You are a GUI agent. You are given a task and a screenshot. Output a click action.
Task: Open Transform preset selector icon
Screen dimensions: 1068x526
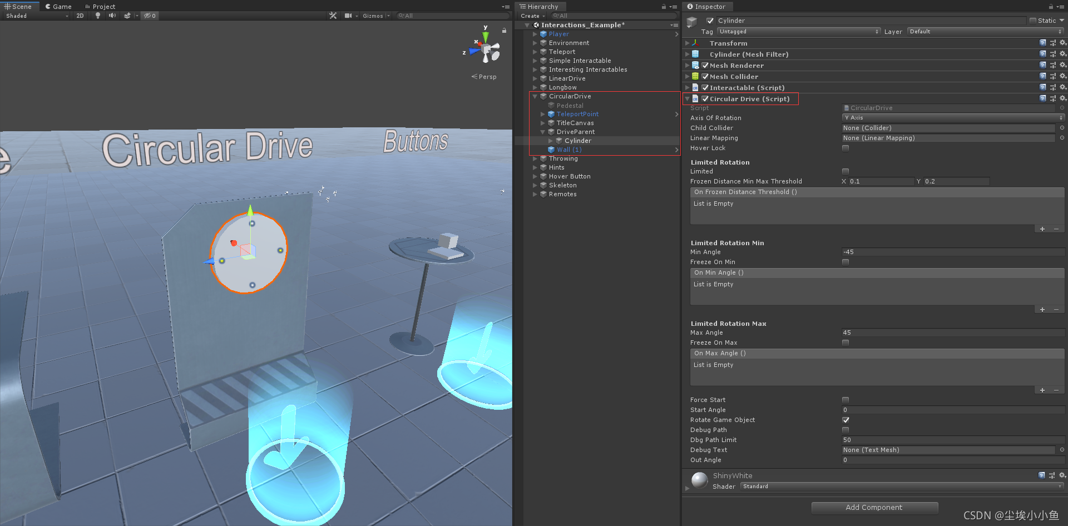(1052, 43)
